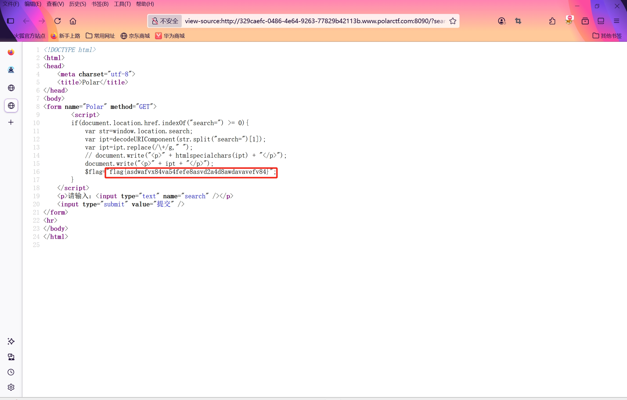
Task: Open the 华为商城 bookmark link
Action: point(170,36)
